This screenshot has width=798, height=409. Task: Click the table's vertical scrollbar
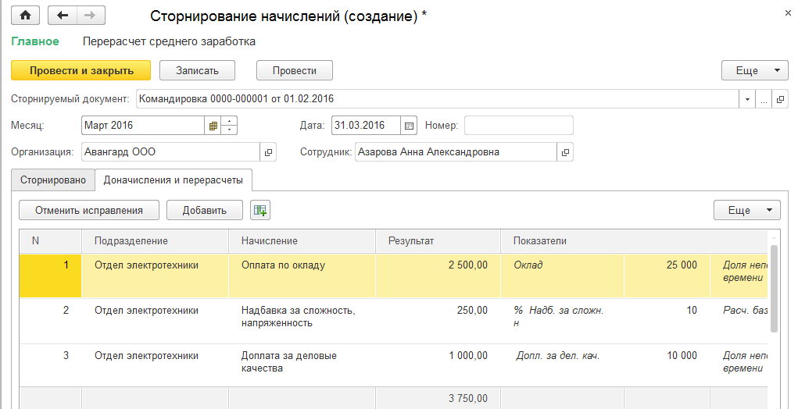pos(774,289)
